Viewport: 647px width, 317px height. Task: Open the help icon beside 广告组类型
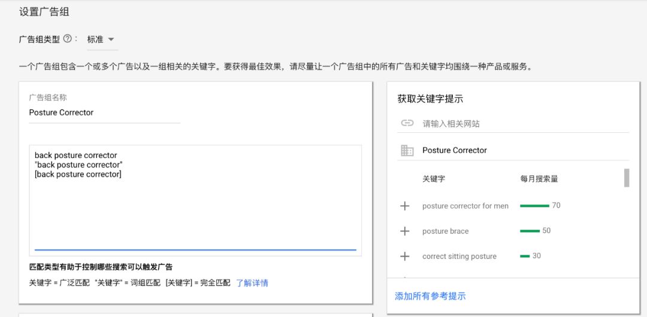[67, 39]
